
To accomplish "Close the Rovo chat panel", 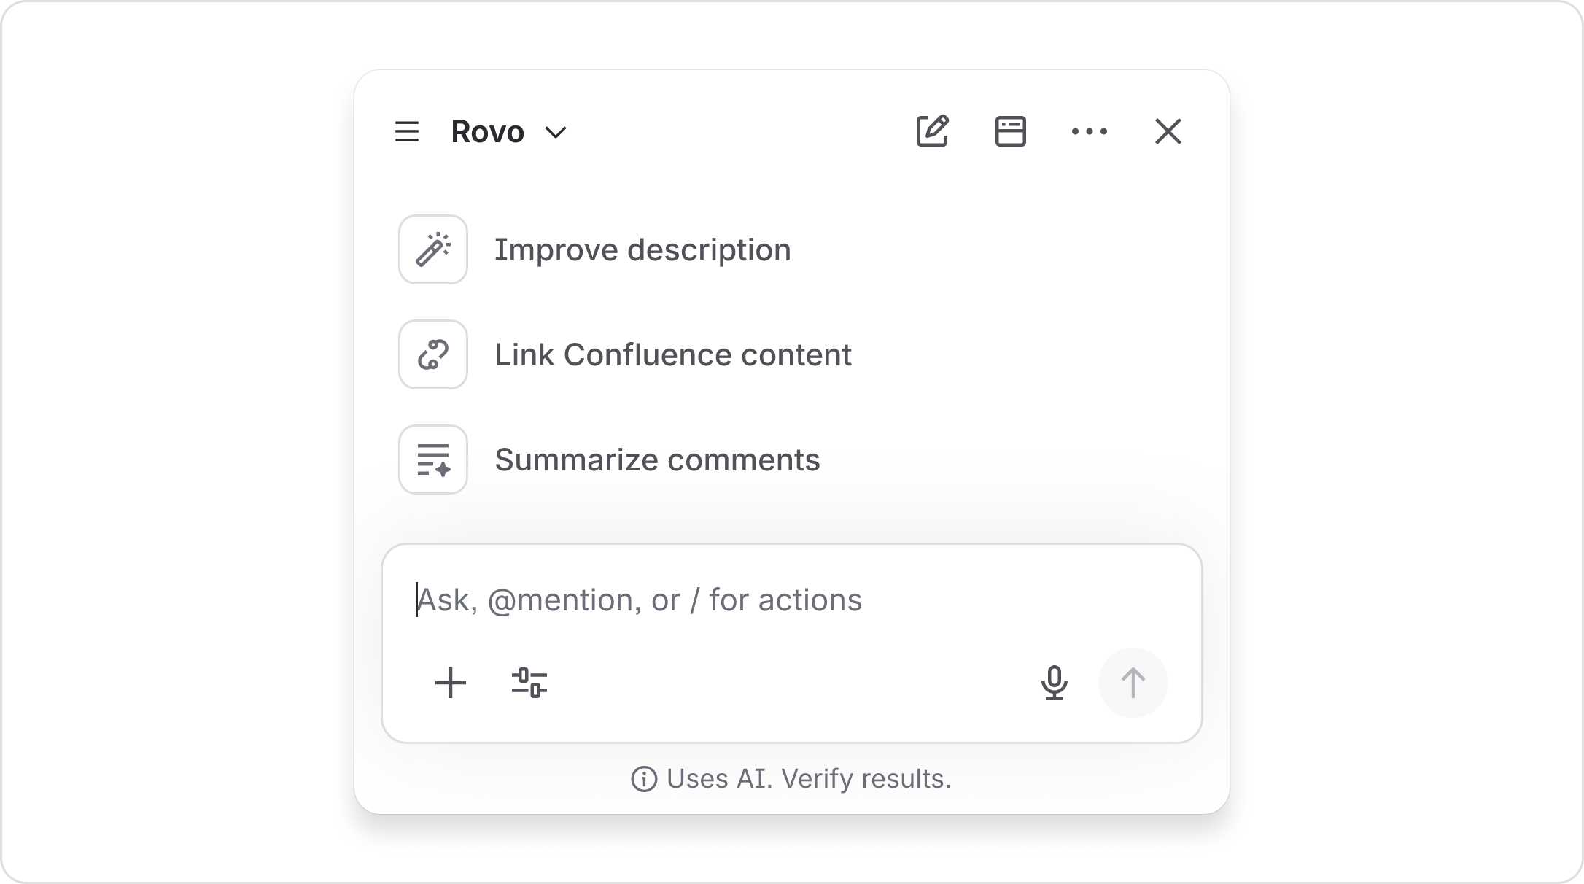I will pyautogui.click(x=1168, y=131).
